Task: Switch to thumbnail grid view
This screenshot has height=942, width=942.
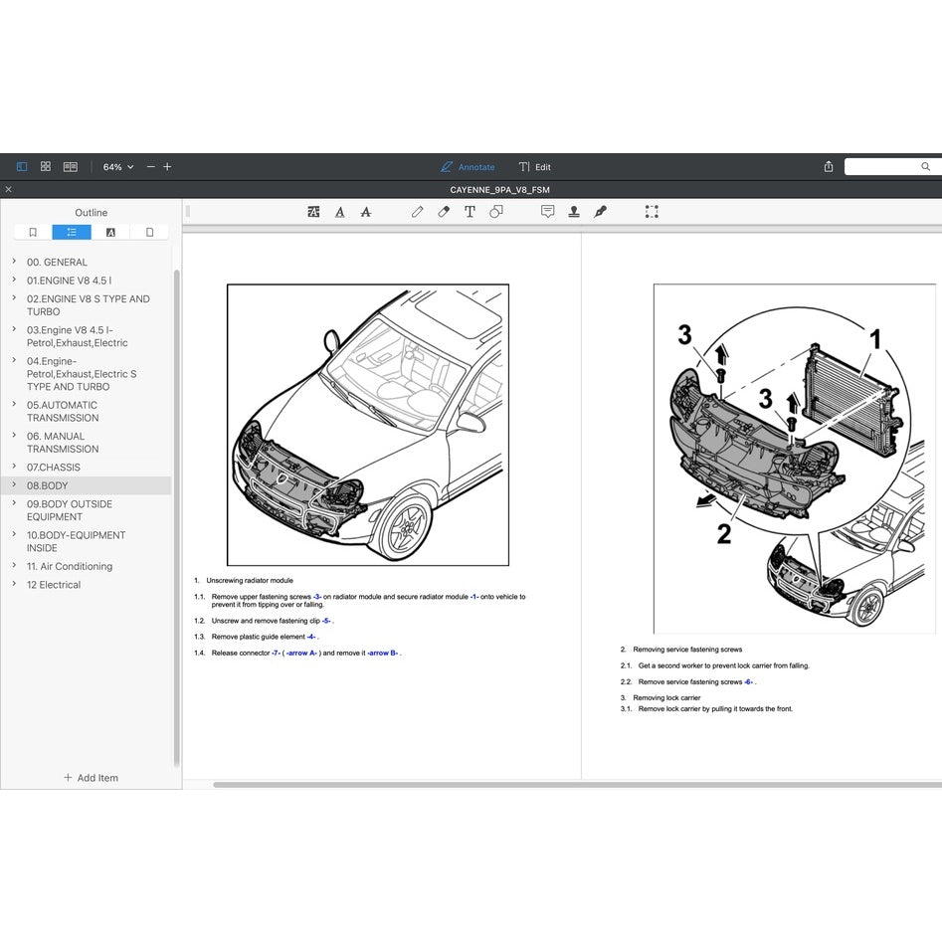Action: click(x=46, y=167)
